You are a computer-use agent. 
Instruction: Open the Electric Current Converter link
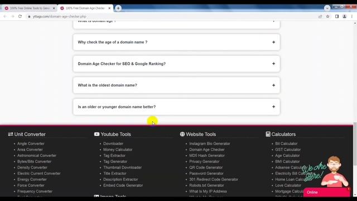pyautogui.click(x=39, y=174)
